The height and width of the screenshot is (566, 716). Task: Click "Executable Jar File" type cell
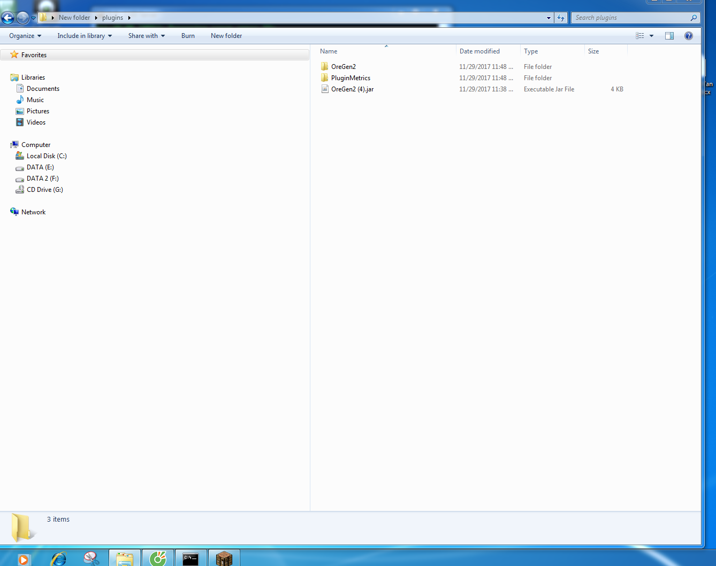(x=549, y=89)
